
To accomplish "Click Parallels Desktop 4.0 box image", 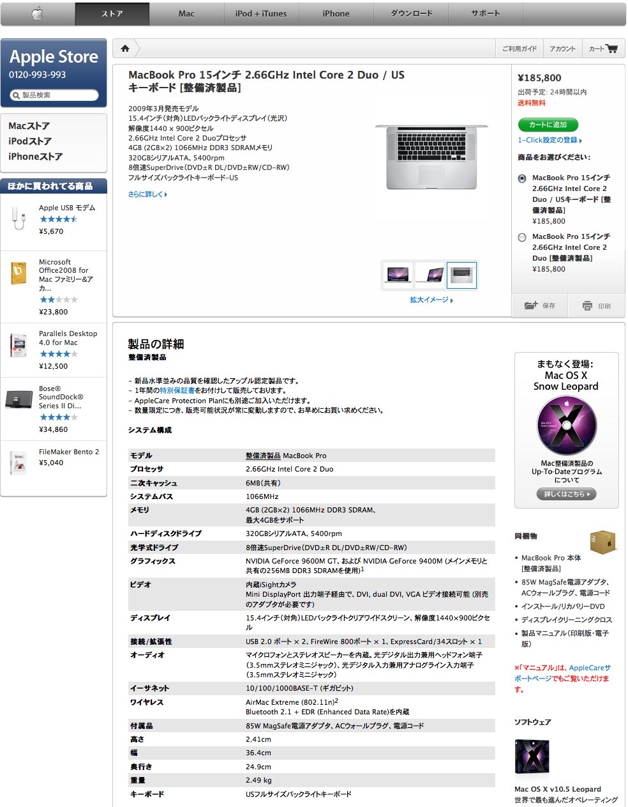I will [19, 345].
